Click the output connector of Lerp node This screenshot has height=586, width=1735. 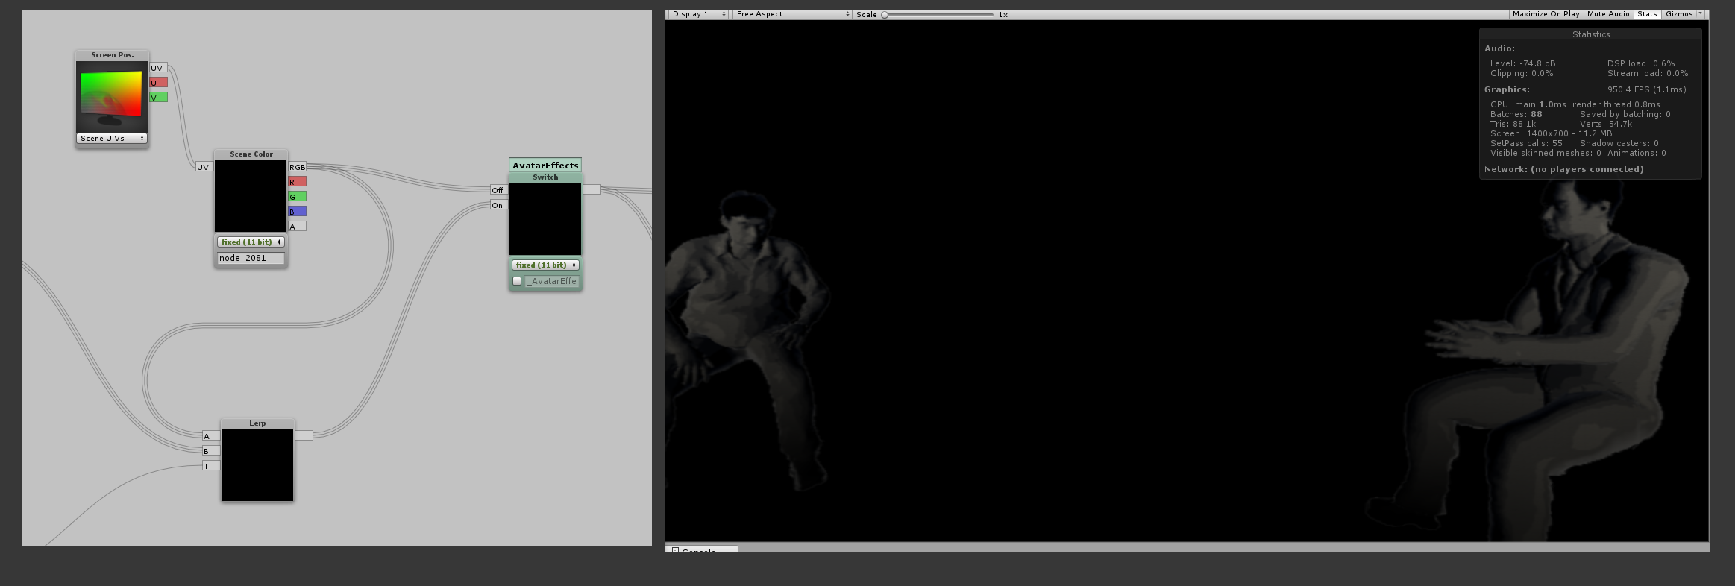[304, 435]
